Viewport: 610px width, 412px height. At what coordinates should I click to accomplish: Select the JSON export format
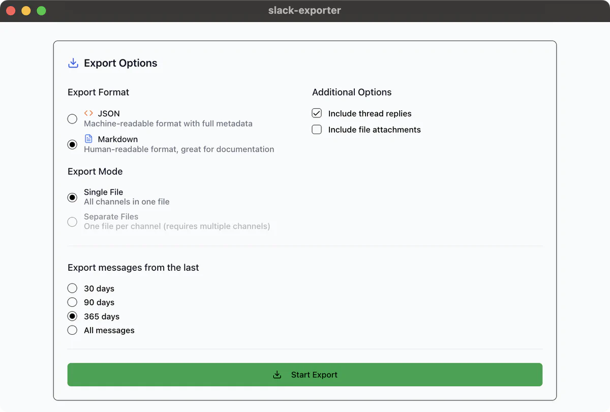click(x=72, y=118)
